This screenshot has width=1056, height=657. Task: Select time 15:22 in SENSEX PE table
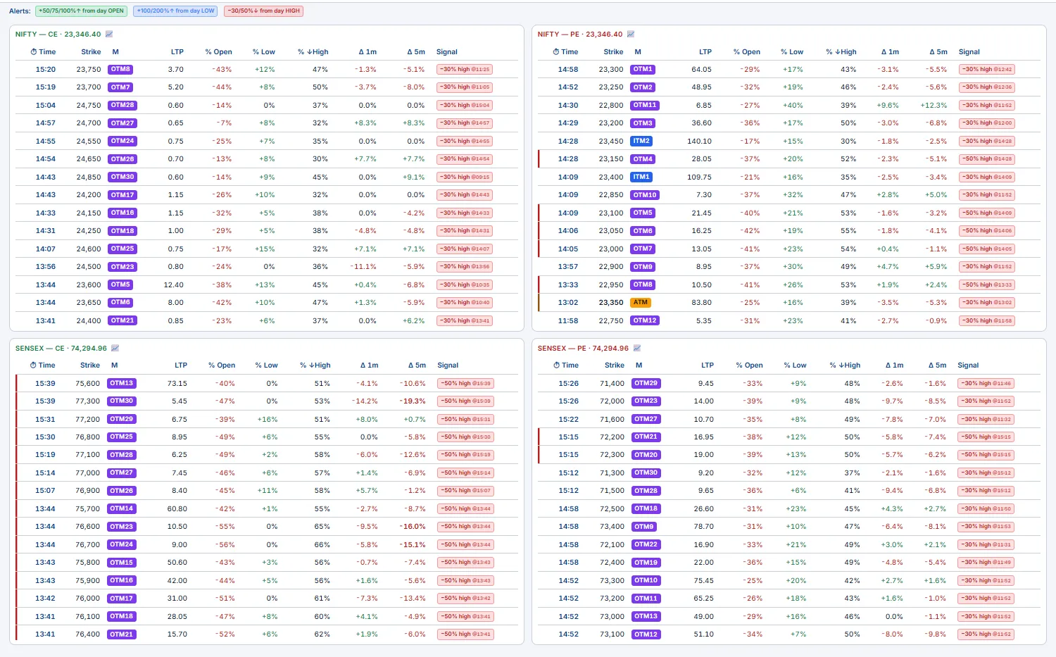click(x=569, y=419)
